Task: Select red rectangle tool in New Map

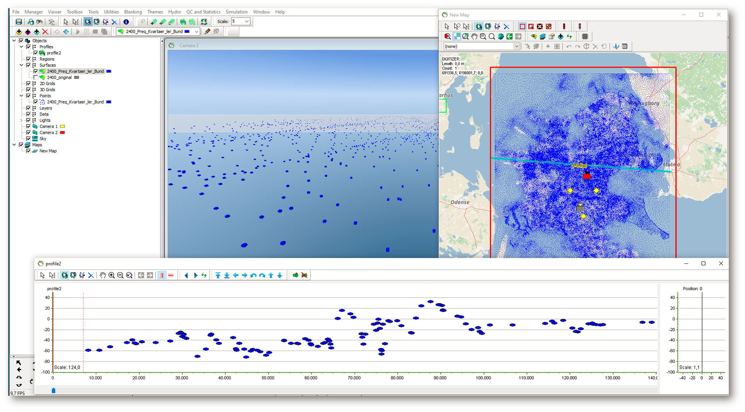Action: [522, 26]
